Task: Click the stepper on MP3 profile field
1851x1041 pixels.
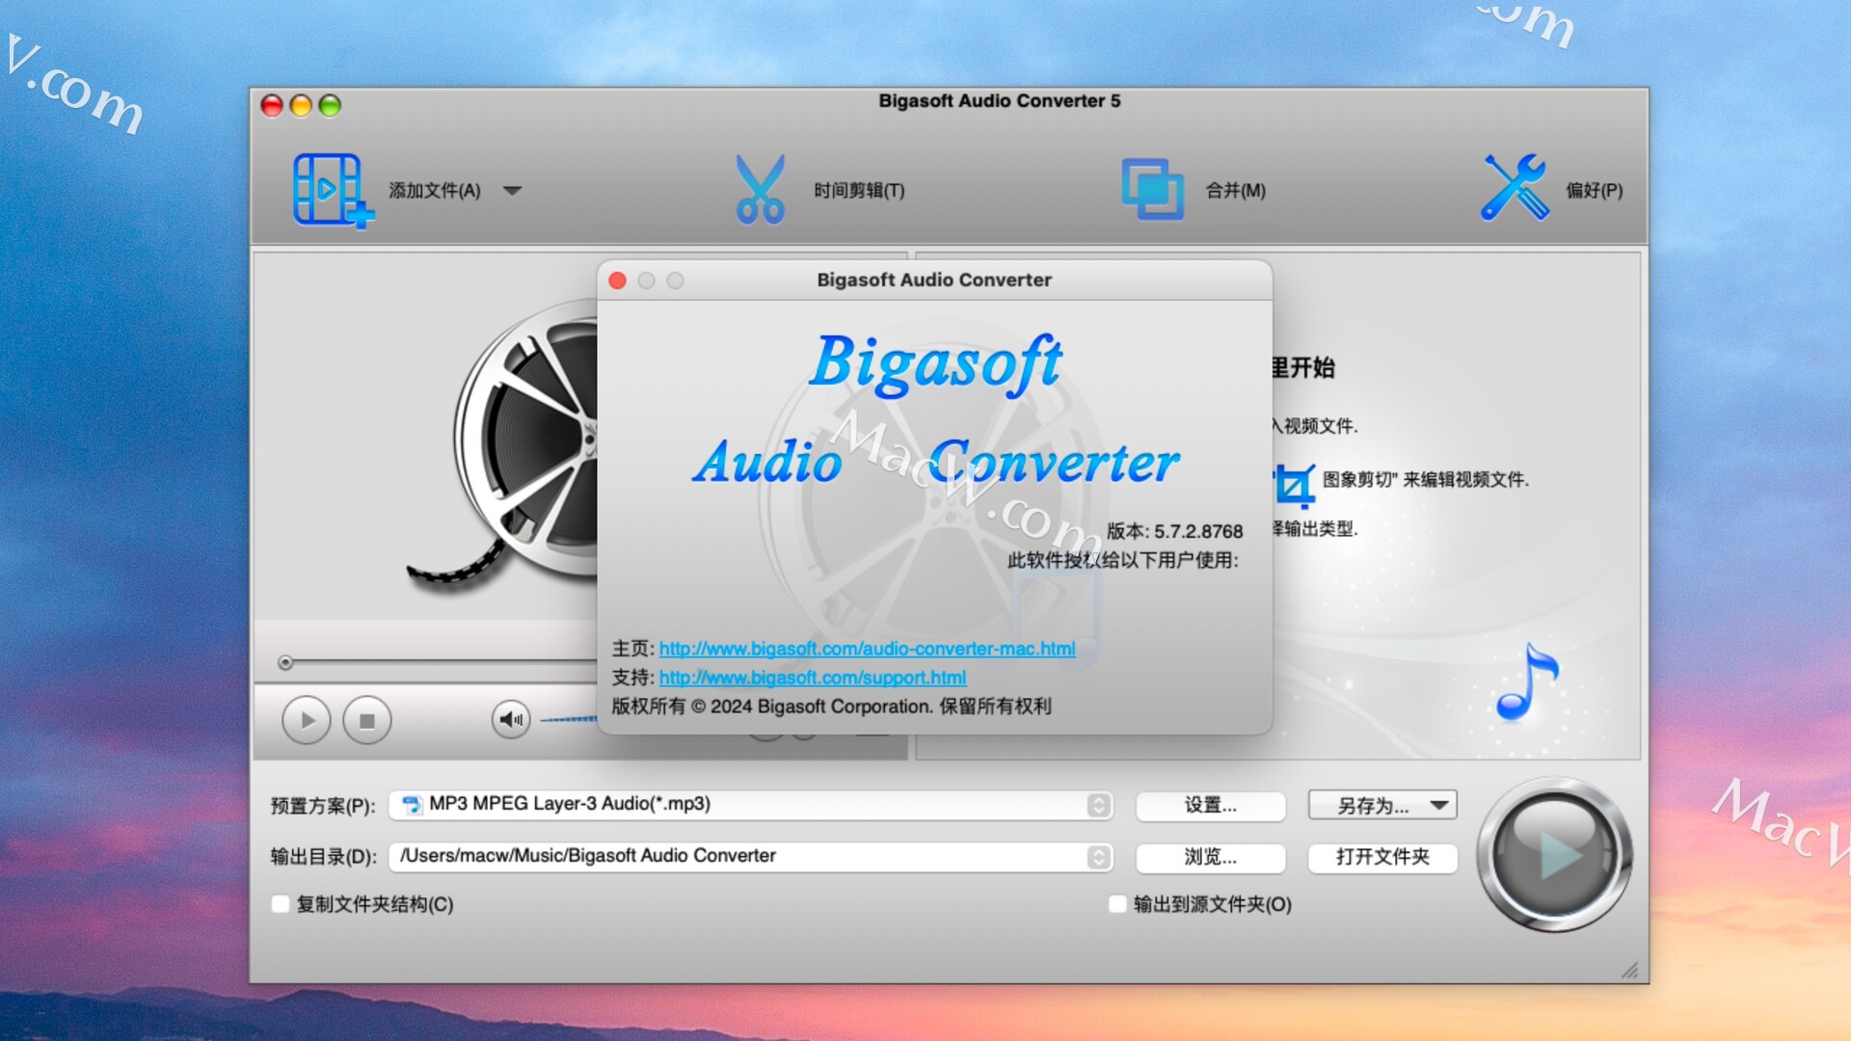Action: click(x=1098, y=805)
